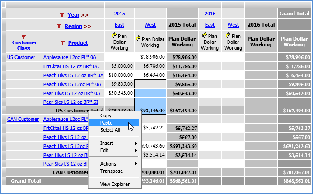Choose Copy from the context menu
The height and width of the screenshot is (194, 313).
[x=106, y=116]
